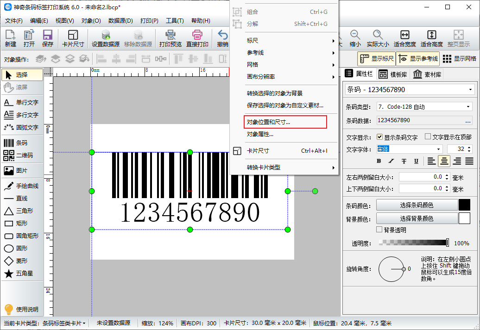Toggle 显示网格 show grid button
The width and height of the screenshot is (480, 330).
459,59
